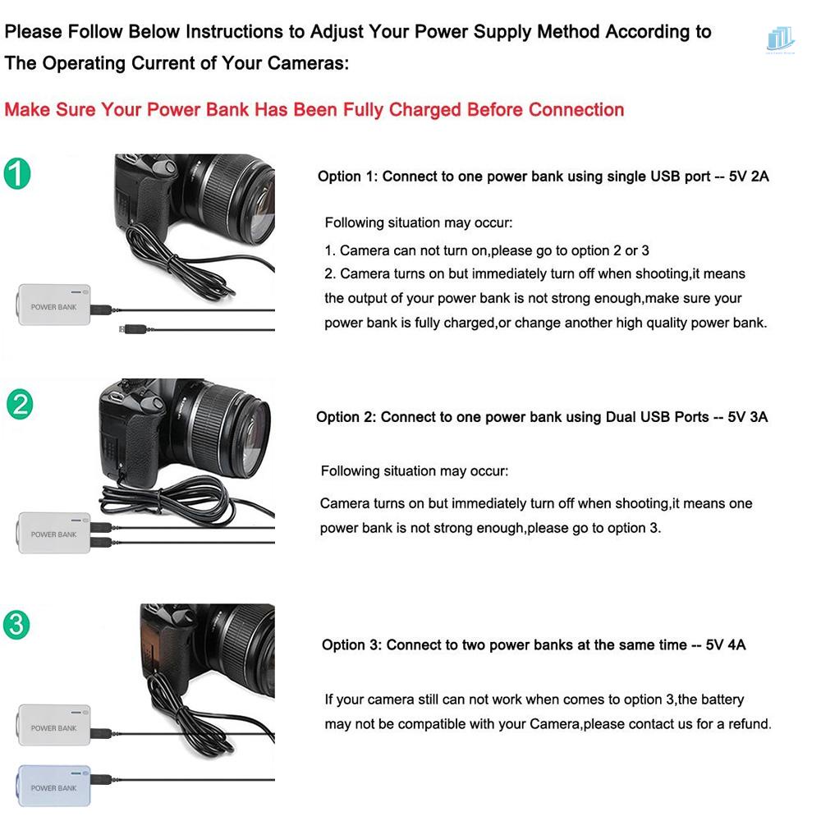Click the green number 2 circle
The width and height of the screenshot is (821, 821).
[20, 404]
